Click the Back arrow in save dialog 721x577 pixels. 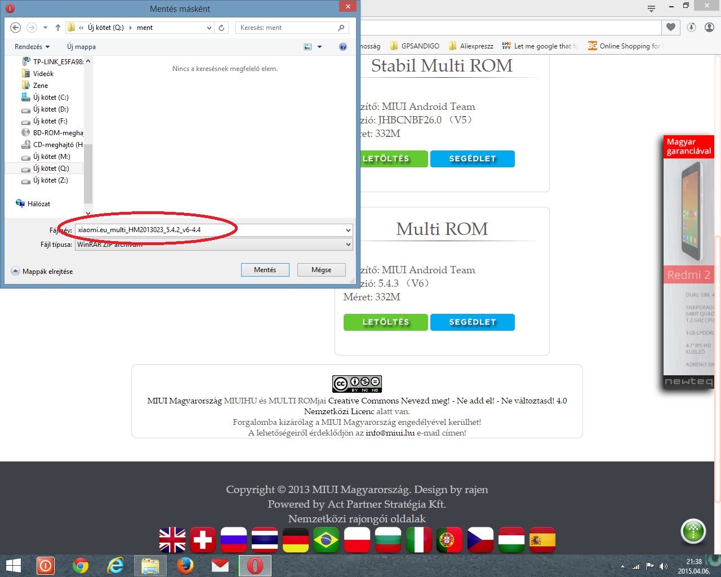[x=16, y=28]
